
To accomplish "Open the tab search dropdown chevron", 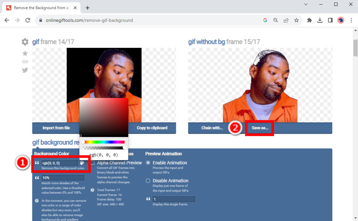I will (x=306, y=5).
